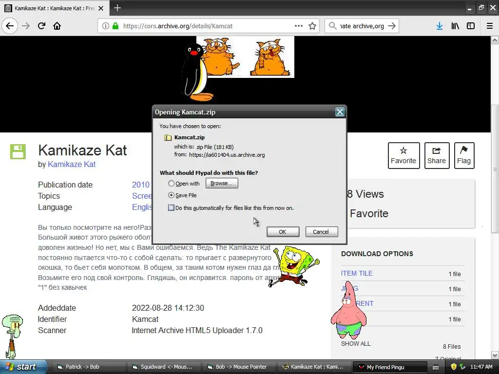Select the Kamikaze Kat browser tab
Viewport: 499px width, 374px height.
[55, 8]
